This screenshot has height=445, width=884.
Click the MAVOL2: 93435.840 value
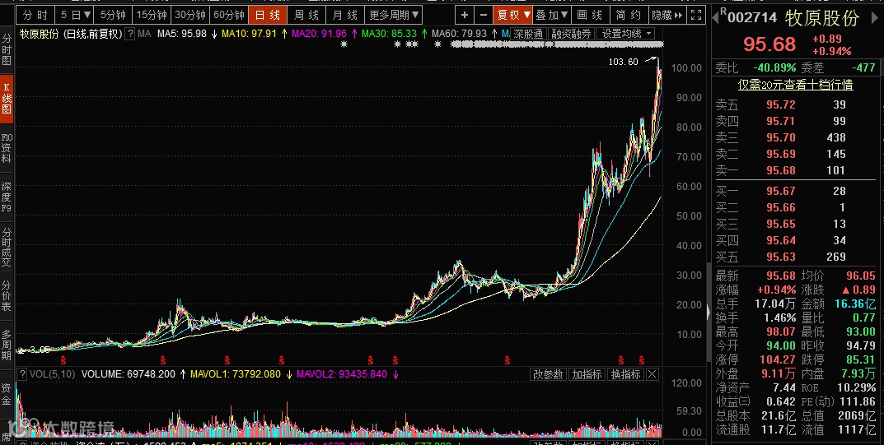click(x=342, y=374)
